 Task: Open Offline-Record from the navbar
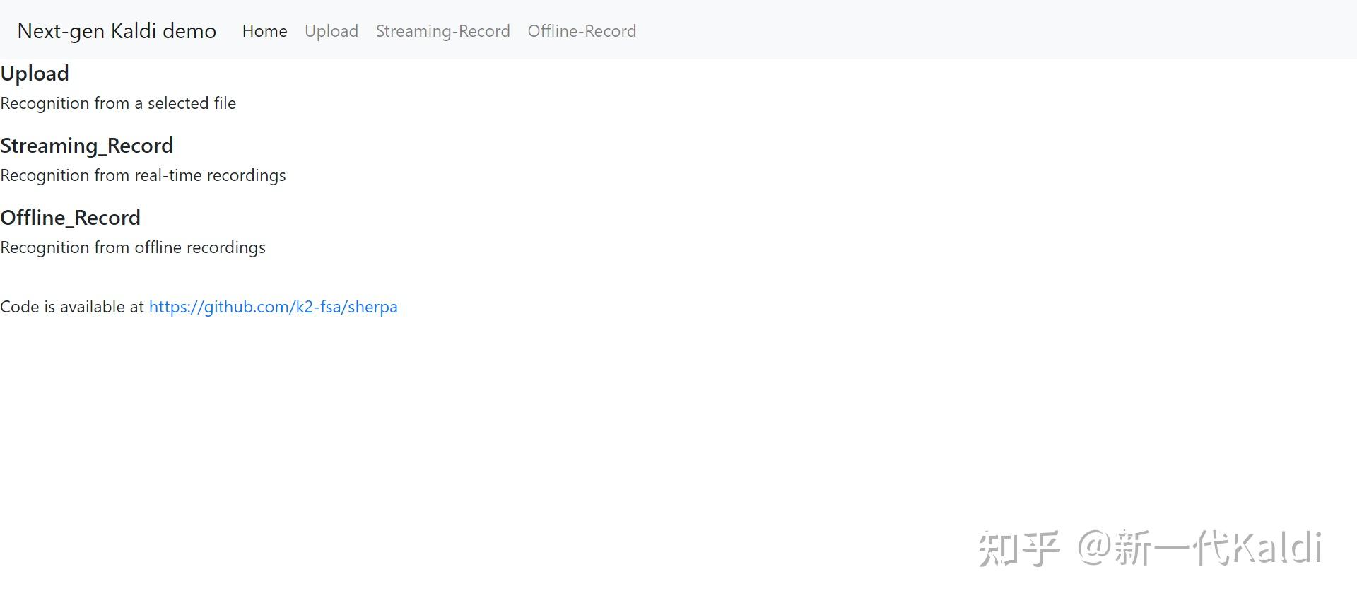point(582,31)
